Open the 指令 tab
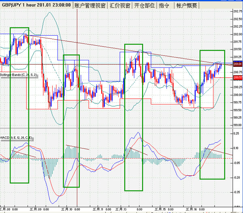Screen dimensions: 243x213 pyautogui.click(x=164, y=5)
